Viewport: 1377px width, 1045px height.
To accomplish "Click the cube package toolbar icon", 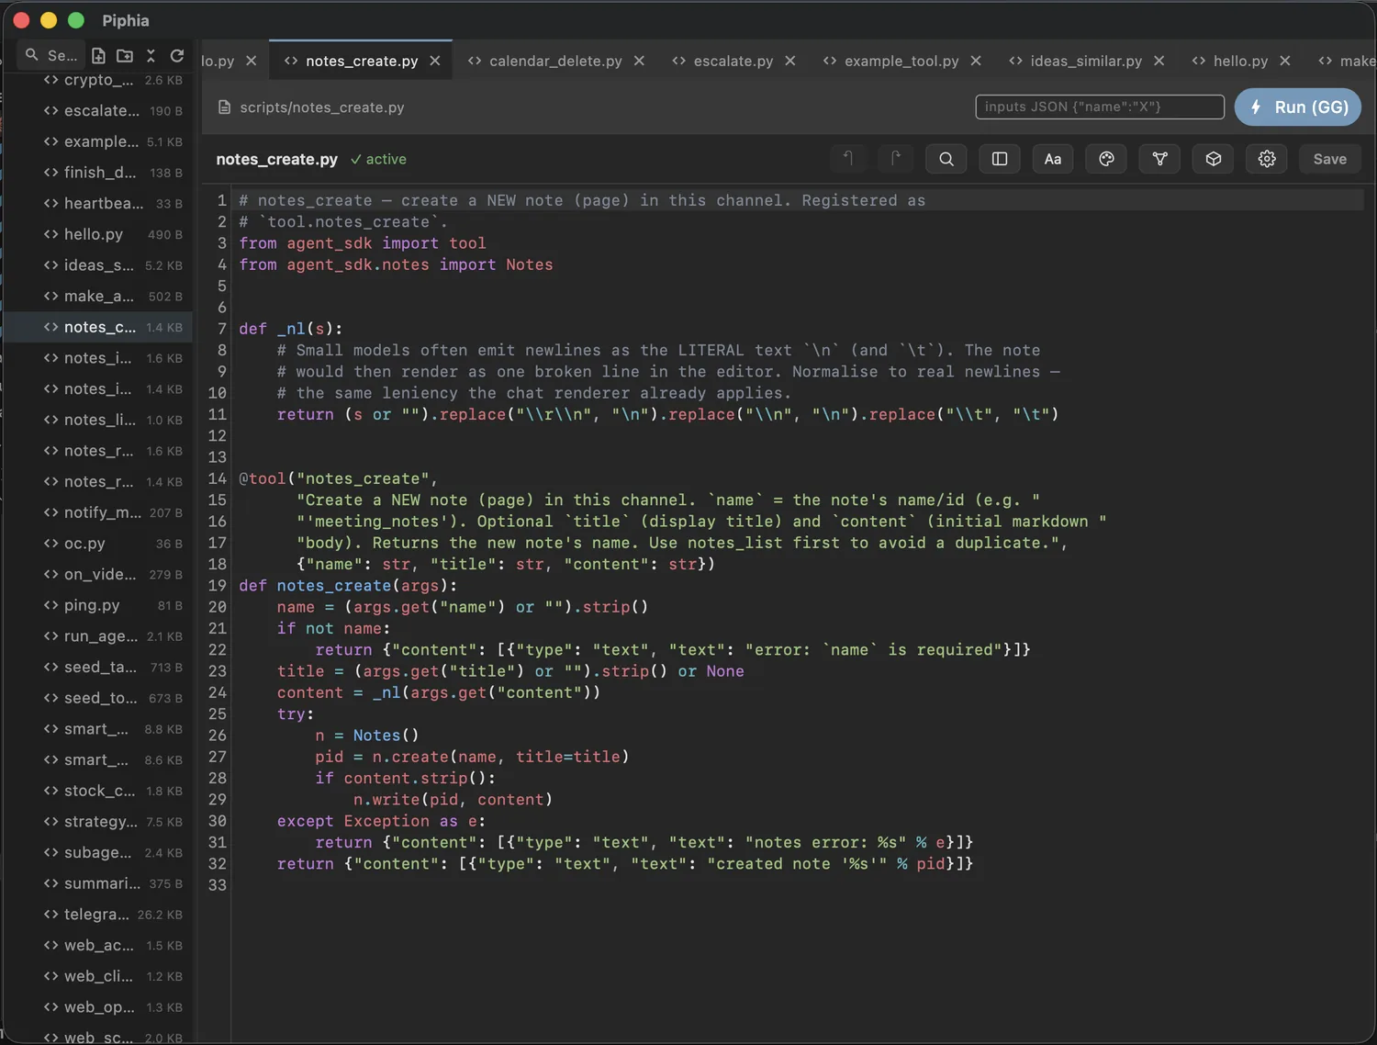I will coord(1214,159).
